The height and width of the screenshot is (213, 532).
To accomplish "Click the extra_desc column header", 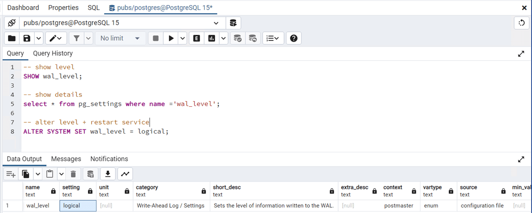I will [x=359, y=191].
